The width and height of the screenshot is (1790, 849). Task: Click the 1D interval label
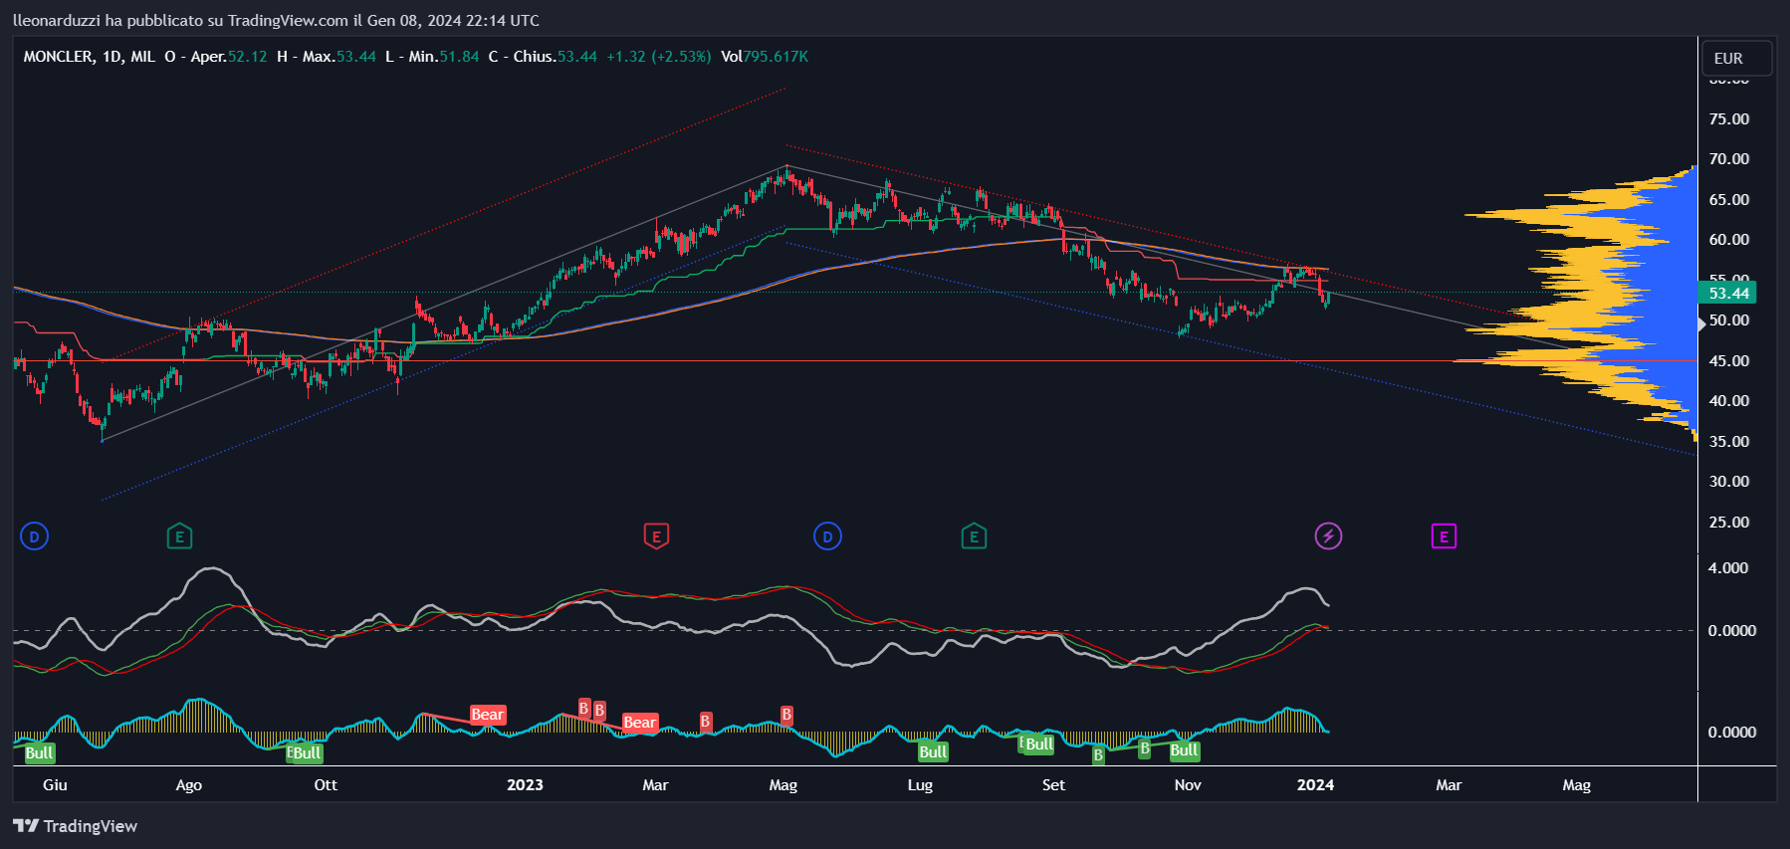point(112,57)
